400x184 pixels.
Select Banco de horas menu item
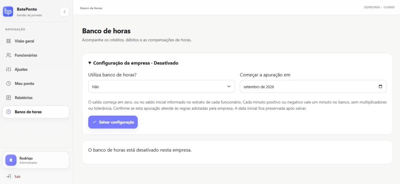tap(36, 112)
